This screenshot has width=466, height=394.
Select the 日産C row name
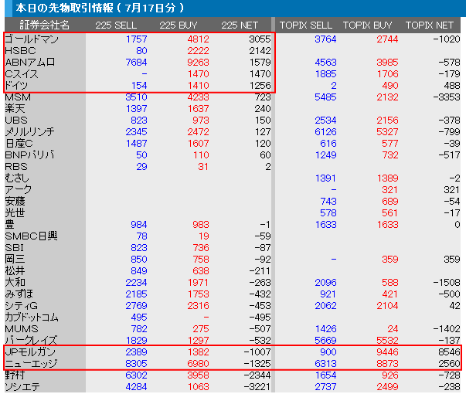coord(19,143)
